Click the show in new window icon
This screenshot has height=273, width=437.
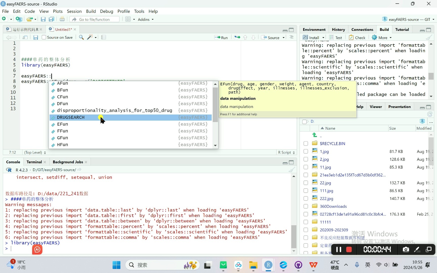pyautogui.click(x=25, y=37)
